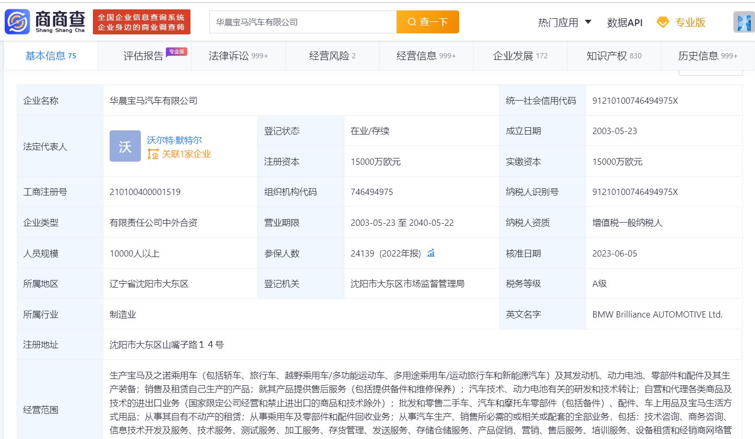
Task: Click the 关联企业 building icon
Action: pos(153,154)
